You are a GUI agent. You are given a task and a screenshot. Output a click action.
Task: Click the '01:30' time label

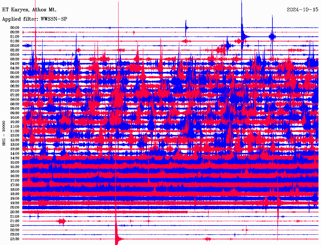tap(15, 41)
